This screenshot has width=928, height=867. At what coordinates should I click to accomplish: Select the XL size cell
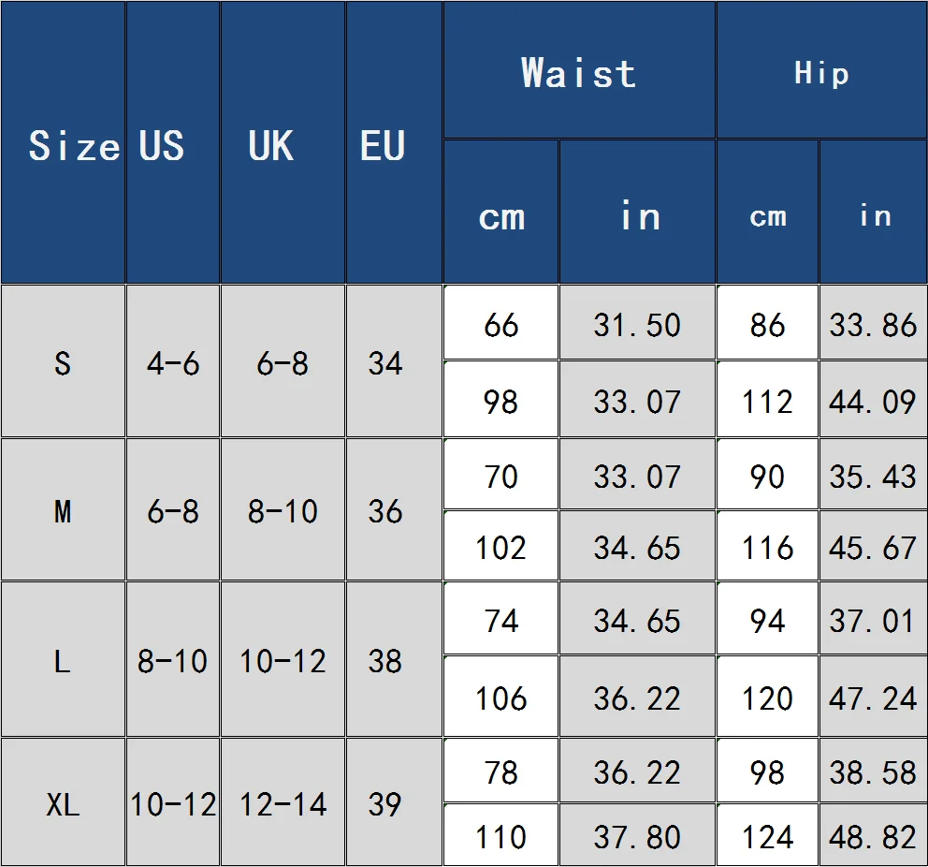63,801
